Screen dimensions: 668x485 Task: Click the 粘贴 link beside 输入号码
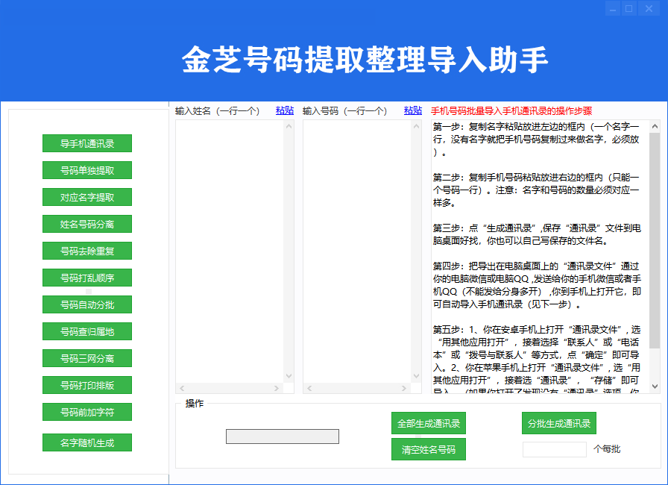tap(412, 110)
